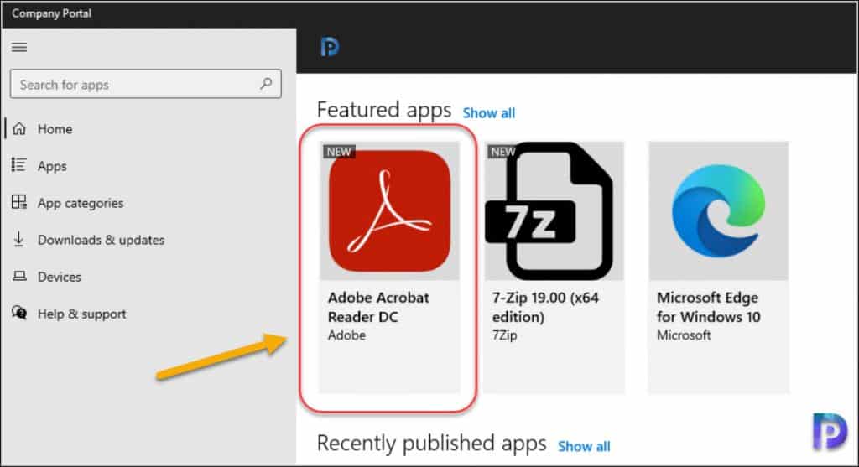The image size is (859, 467).
Task: Click the Recently published apps heading
Action: click(x=432, y=443)
